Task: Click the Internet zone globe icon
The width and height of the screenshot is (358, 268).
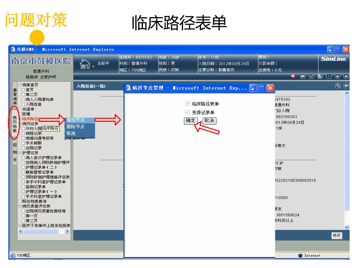Action: [x=300, y=255]
